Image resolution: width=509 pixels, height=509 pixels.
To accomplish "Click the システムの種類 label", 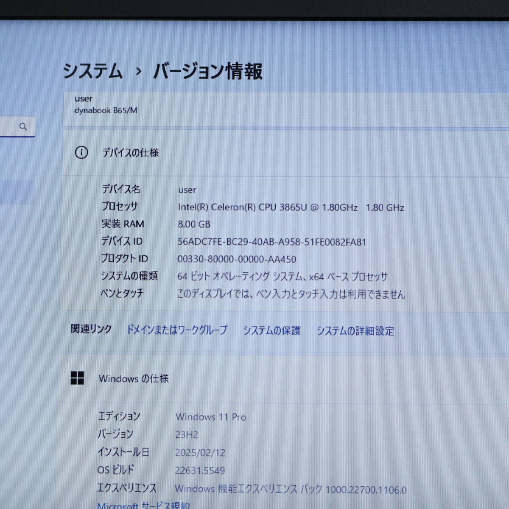I will pyautogui.click(x=129, y=276).
